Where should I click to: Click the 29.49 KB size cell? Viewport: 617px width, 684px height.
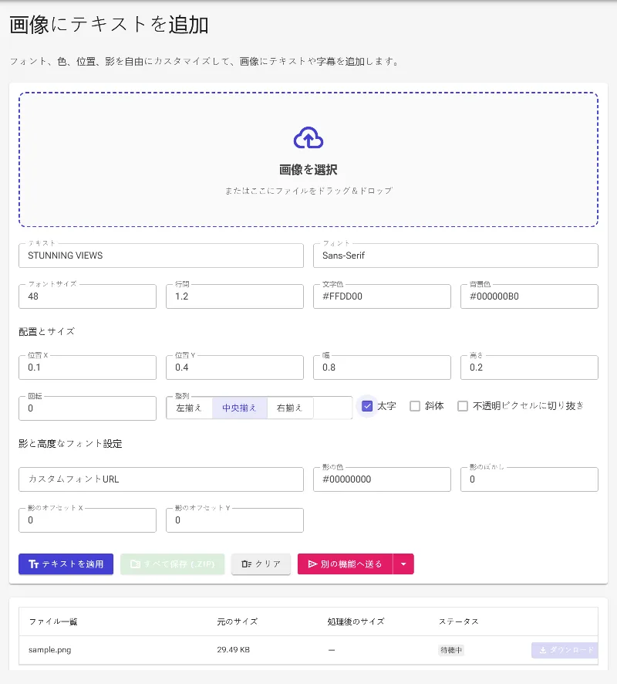[x=234, y=650]
